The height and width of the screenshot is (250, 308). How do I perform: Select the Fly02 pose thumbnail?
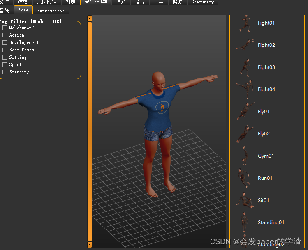point(245,134)
